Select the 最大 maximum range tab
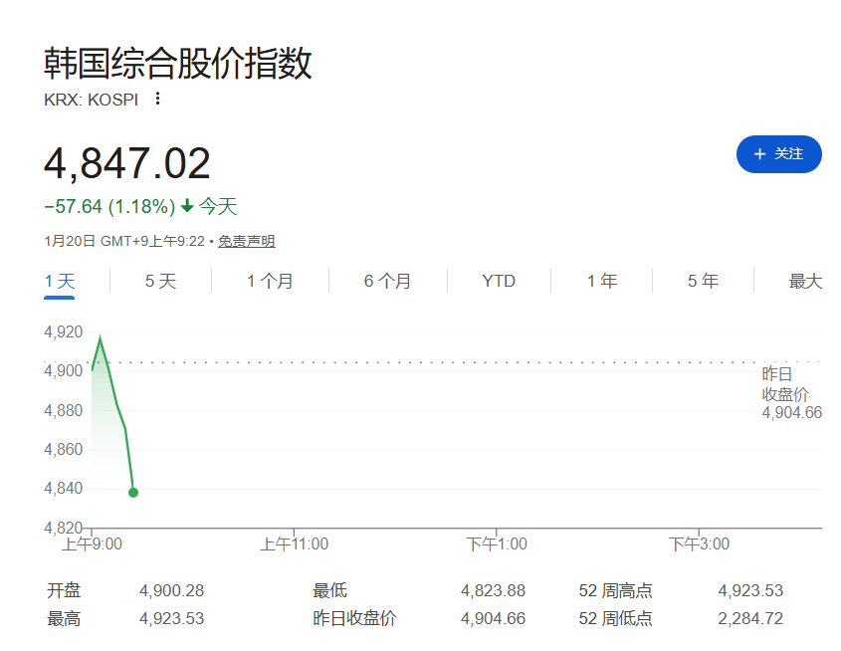The width and height of the screenshot is (841, 651). point(805,282)
